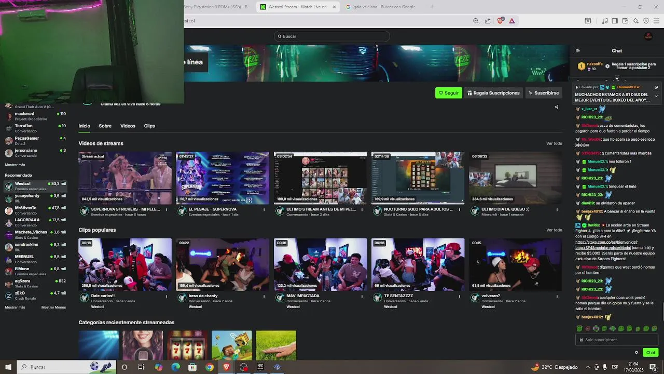Viewport: 664px width, 374px height.
Task: Open the Clips tab
Action: click(x=149, y=126)
